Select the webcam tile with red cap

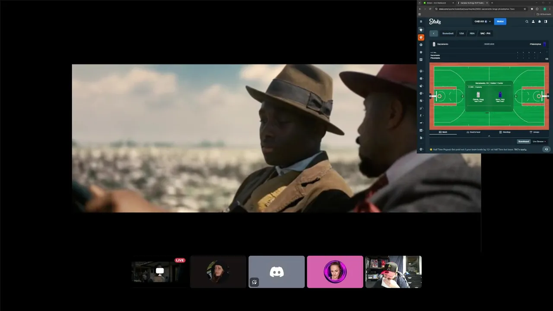click(394, 272)
